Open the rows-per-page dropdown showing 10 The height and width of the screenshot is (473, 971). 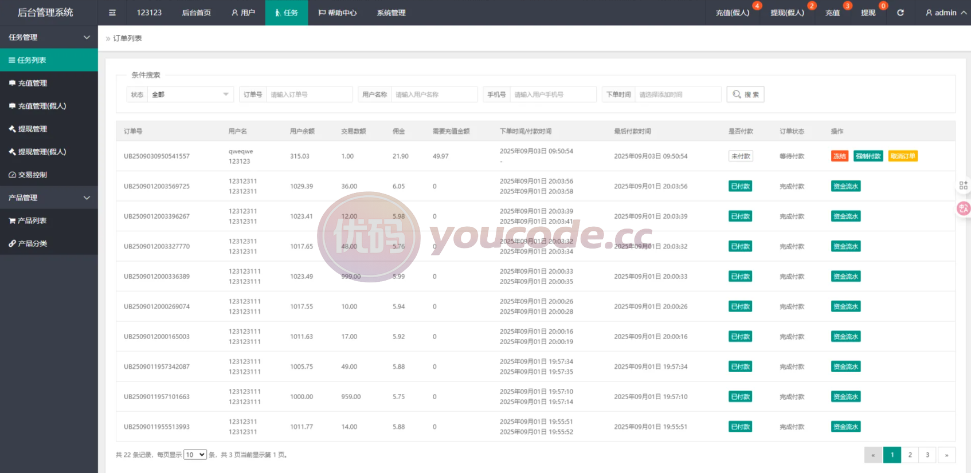click(195, 455)
